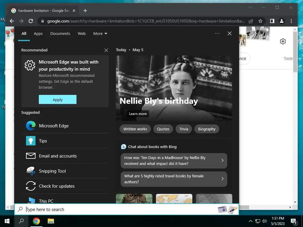Click Learn more on Nellie Bly card
Viewport: 303px width, 227px height.
click(138, 114)
